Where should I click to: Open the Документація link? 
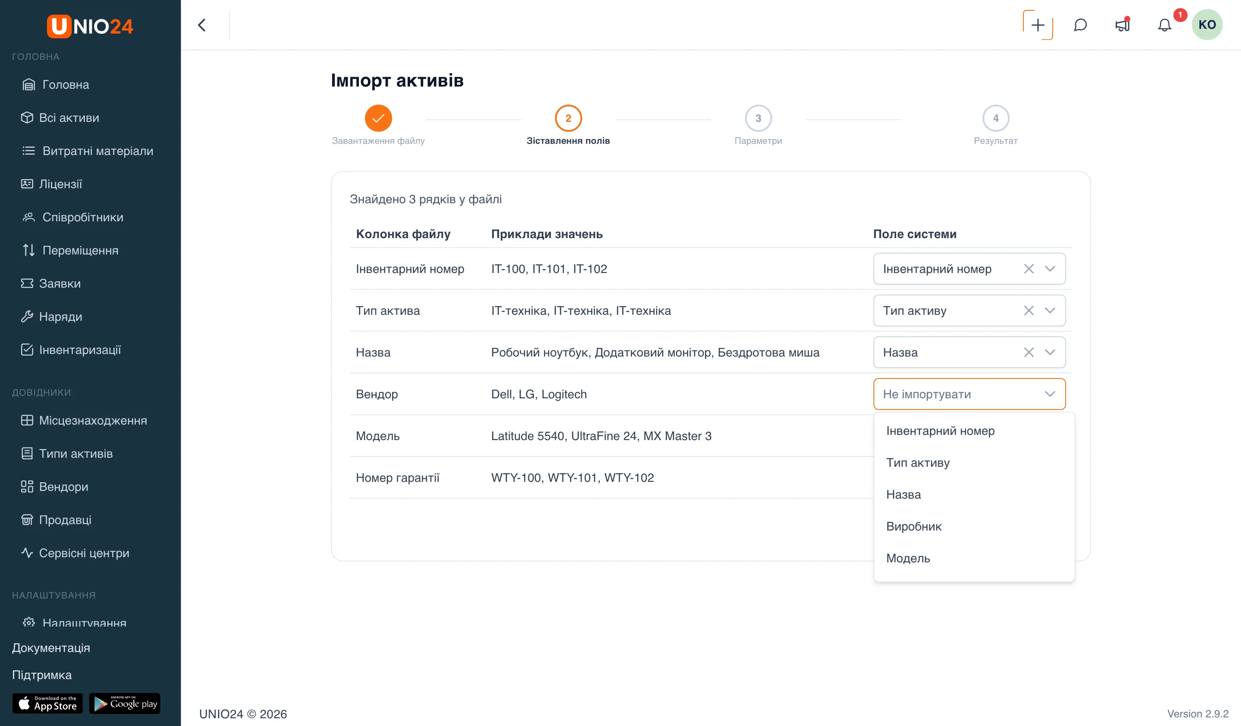coord(51,648)
